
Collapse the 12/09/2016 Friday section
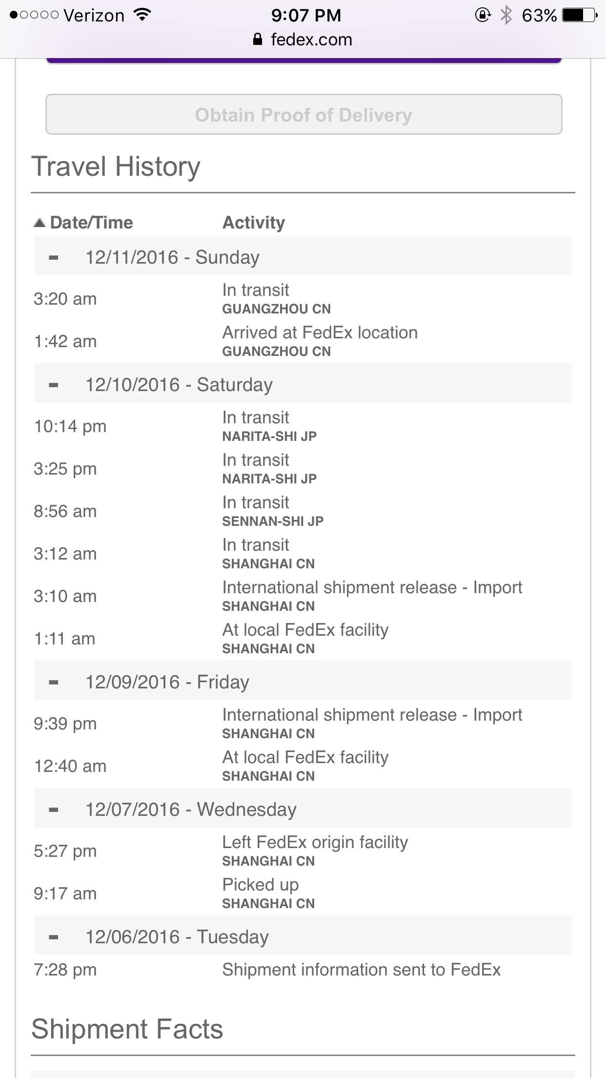click(54, 682)
